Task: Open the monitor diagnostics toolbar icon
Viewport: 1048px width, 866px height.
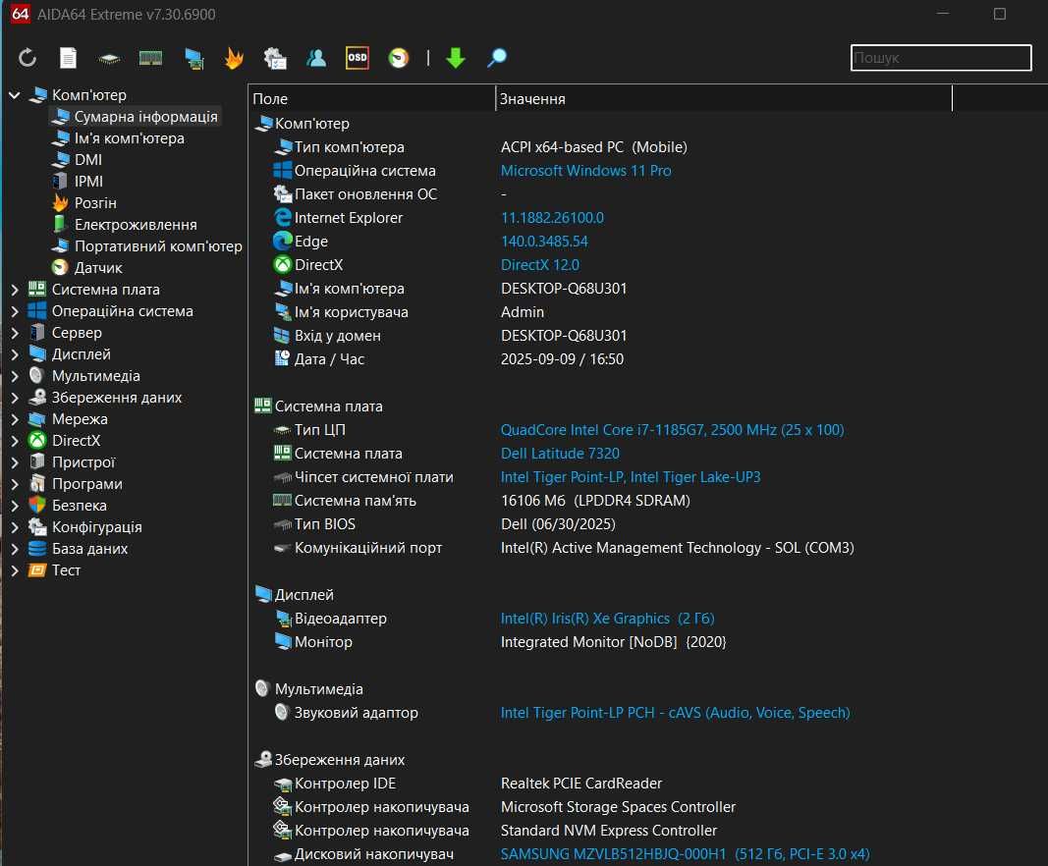Action: [193, 59]
